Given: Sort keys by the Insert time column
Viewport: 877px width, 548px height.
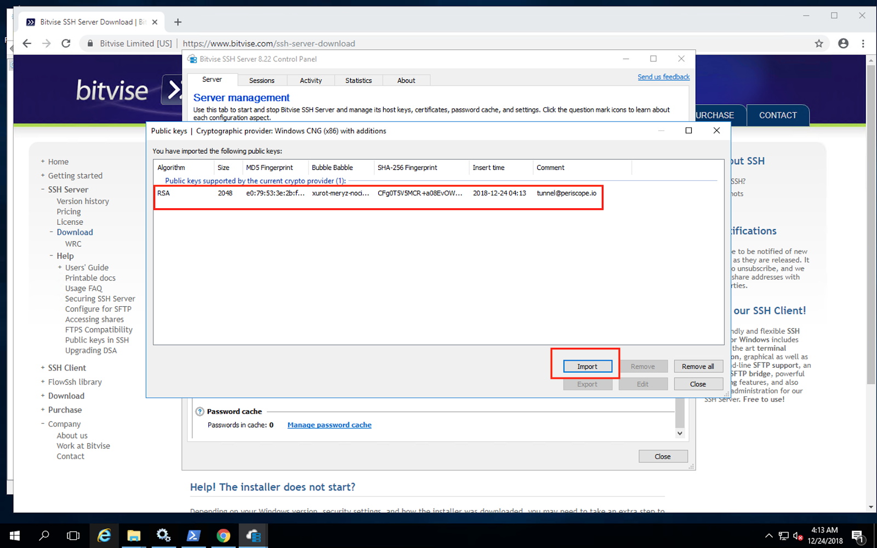Looking at the screenshot, I should pos(500,168).
